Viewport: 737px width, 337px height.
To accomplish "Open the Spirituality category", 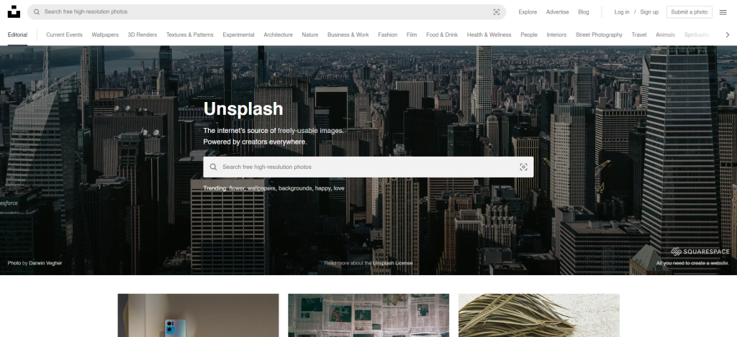I will [697, 34].
